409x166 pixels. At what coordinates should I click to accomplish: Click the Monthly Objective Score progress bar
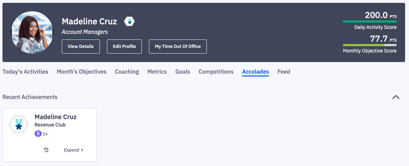point(369,45)
